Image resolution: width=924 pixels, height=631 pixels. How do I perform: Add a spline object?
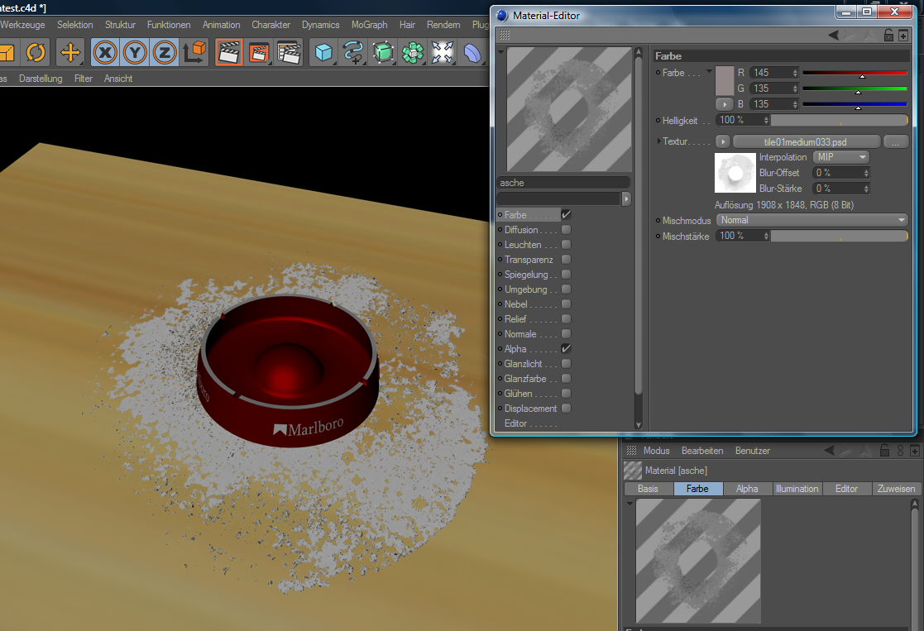(x=353, y=52)
